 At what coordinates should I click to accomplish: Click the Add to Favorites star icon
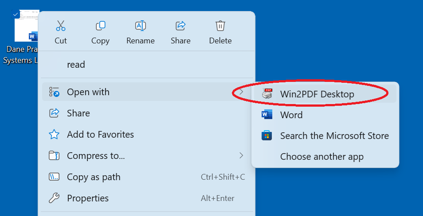[x=54, y=135]
